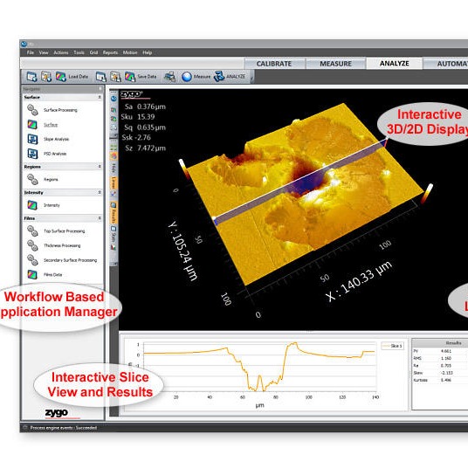This screenshot has width=468, height=468.
Task: Select Thickness Processing item
Action: [62, 245]
